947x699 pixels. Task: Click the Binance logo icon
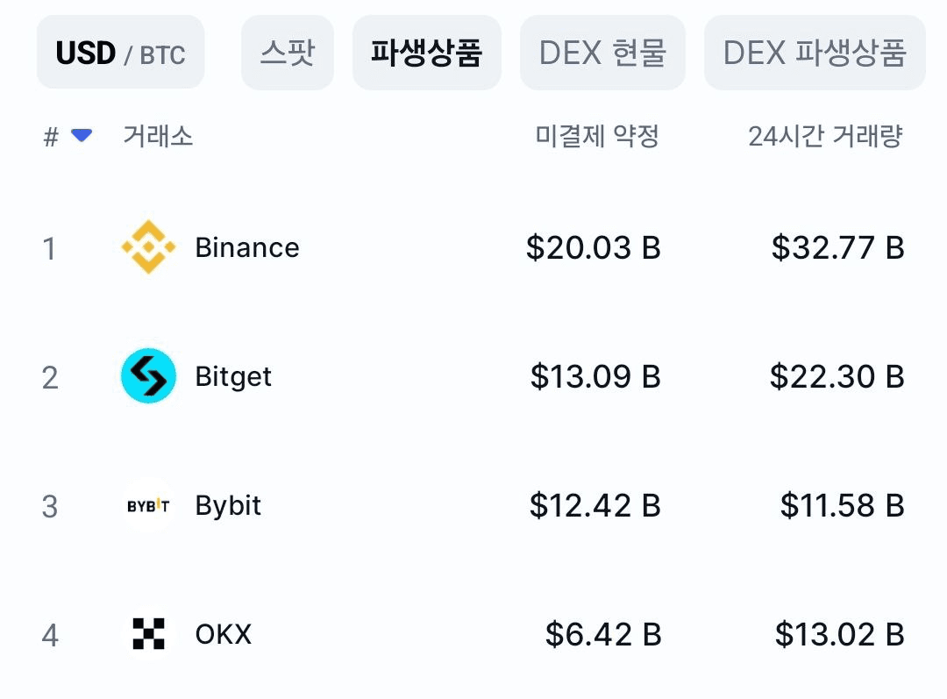(148, 247)
